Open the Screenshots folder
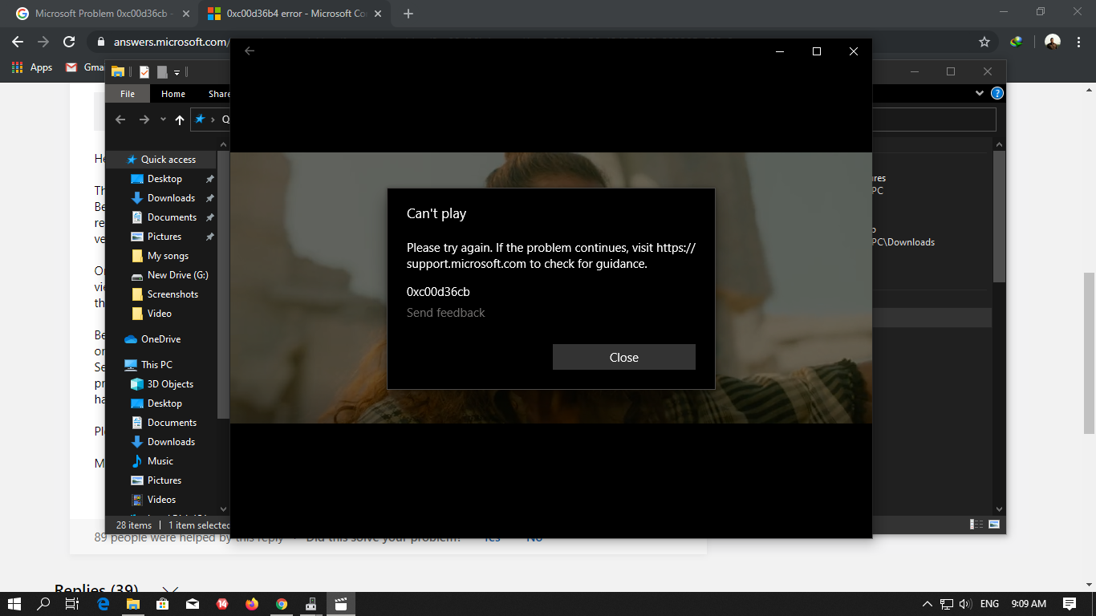1096x616 pixels. coord(173,294)
